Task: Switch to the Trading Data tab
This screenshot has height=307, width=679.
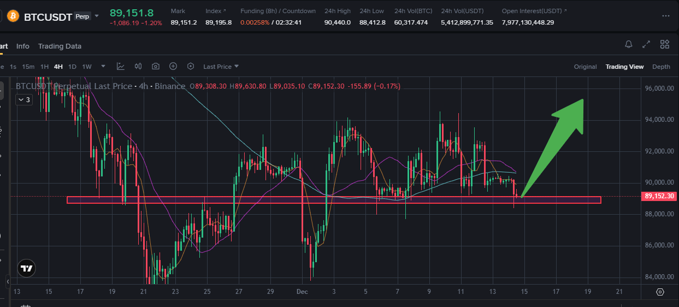Action: tap(60, 46)
